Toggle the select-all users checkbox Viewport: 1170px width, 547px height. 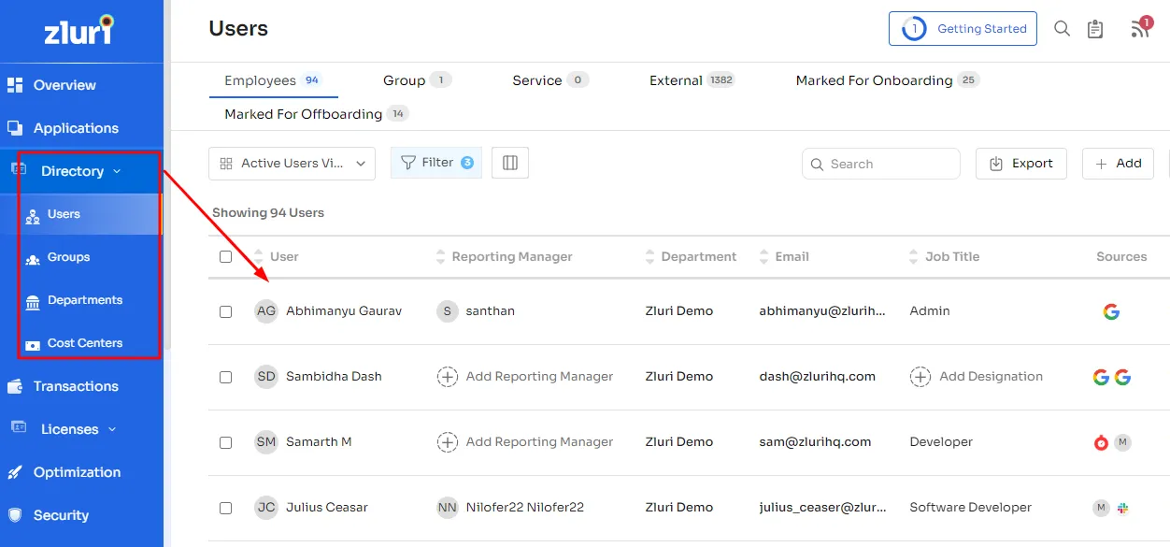click(225, 256)
